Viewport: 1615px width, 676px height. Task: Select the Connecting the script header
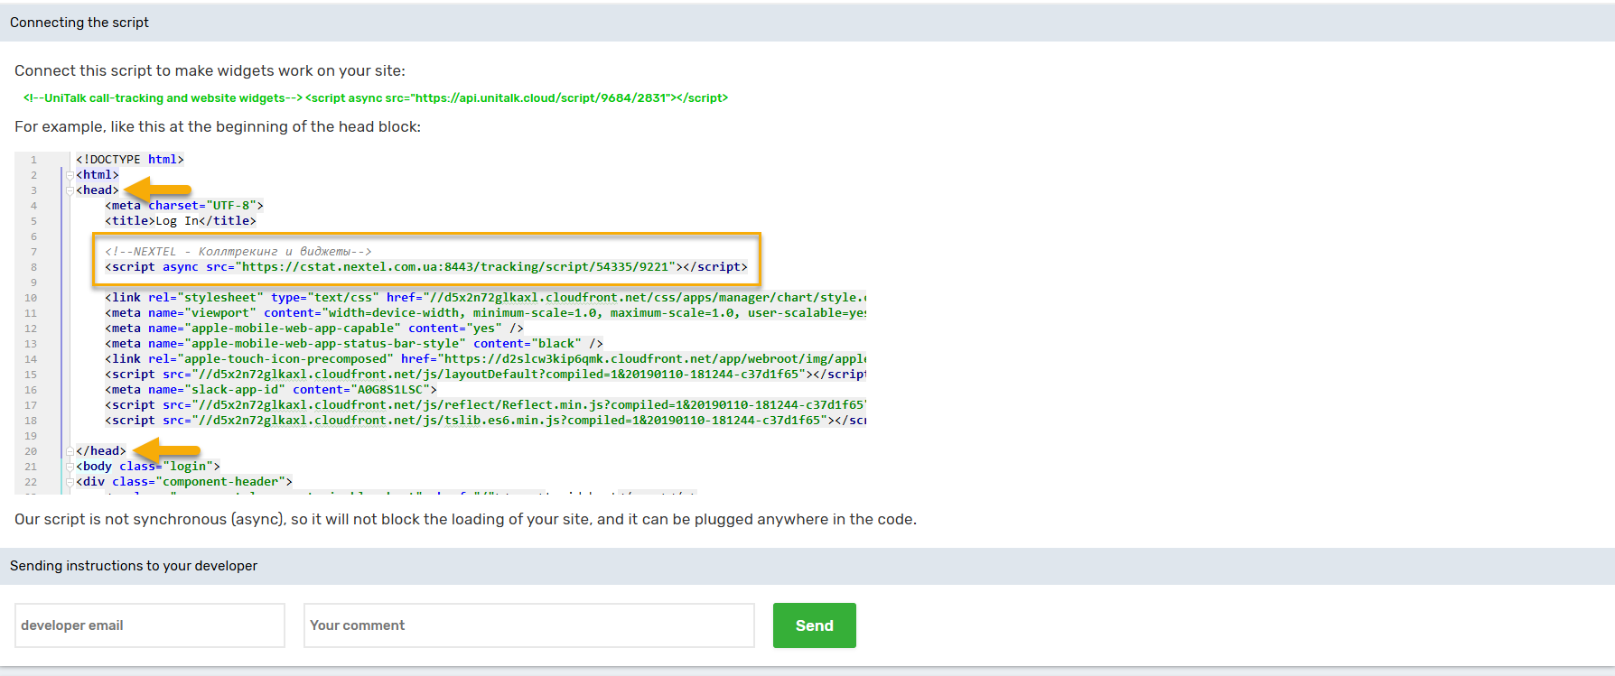pyautogui.click(x=79, y=23)
